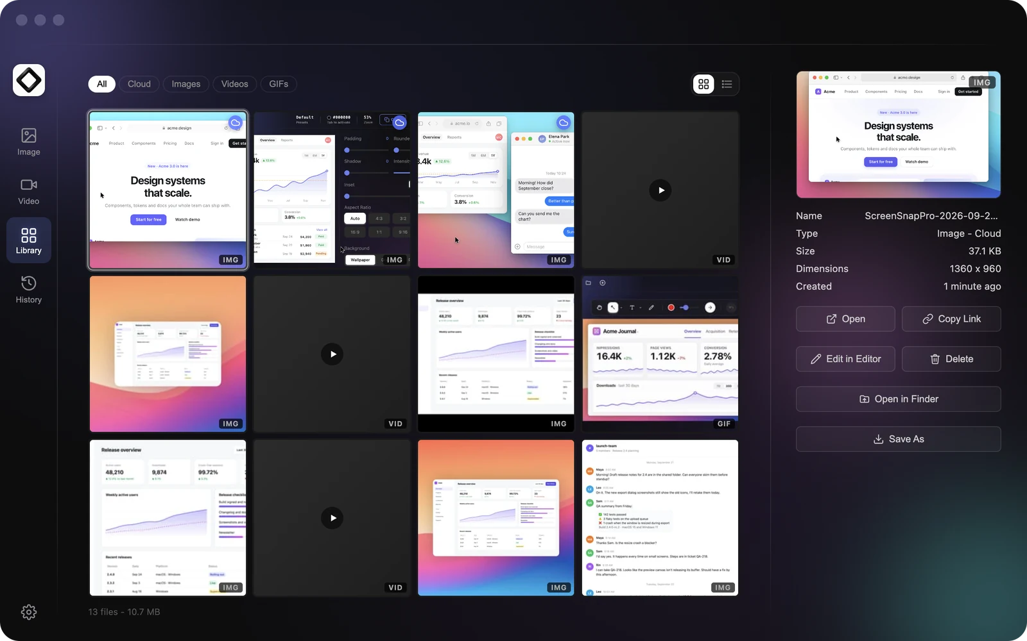
Task: Play the second-row video thumbnail
Action: click(x=332, y=354)
